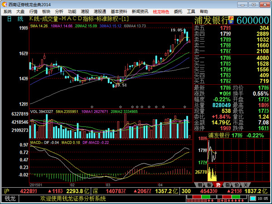Click the app logo icon in title bar
Viewport: 272px width, 204px height.
pos(4,4)
